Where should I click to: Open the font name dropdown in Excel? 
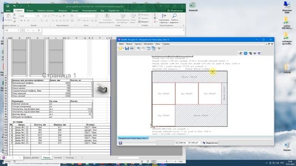(35, 16)
